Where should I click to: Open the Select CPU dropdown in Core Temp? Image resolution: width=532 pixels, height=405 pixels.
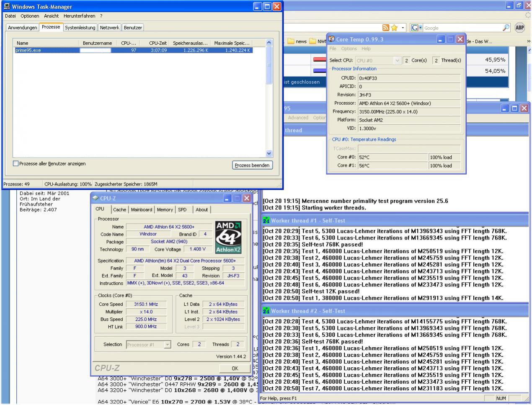point(397,60)
